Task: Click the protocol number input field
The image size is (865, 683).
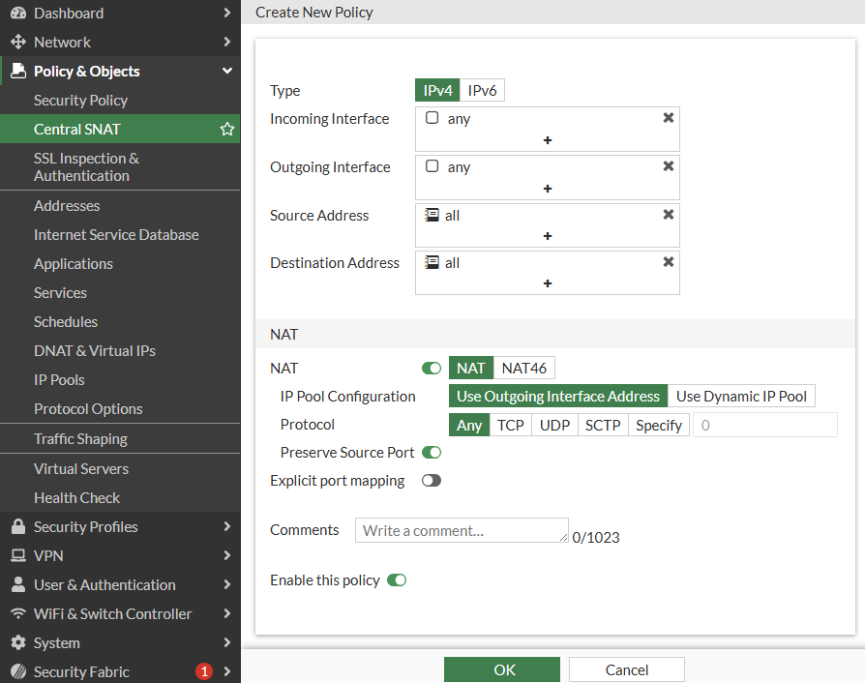Action: (765, 425)
